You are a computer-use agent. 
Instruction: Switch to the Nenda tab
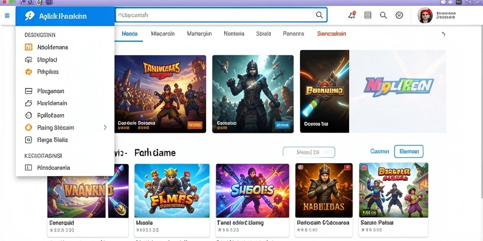(x=130, y=34)
